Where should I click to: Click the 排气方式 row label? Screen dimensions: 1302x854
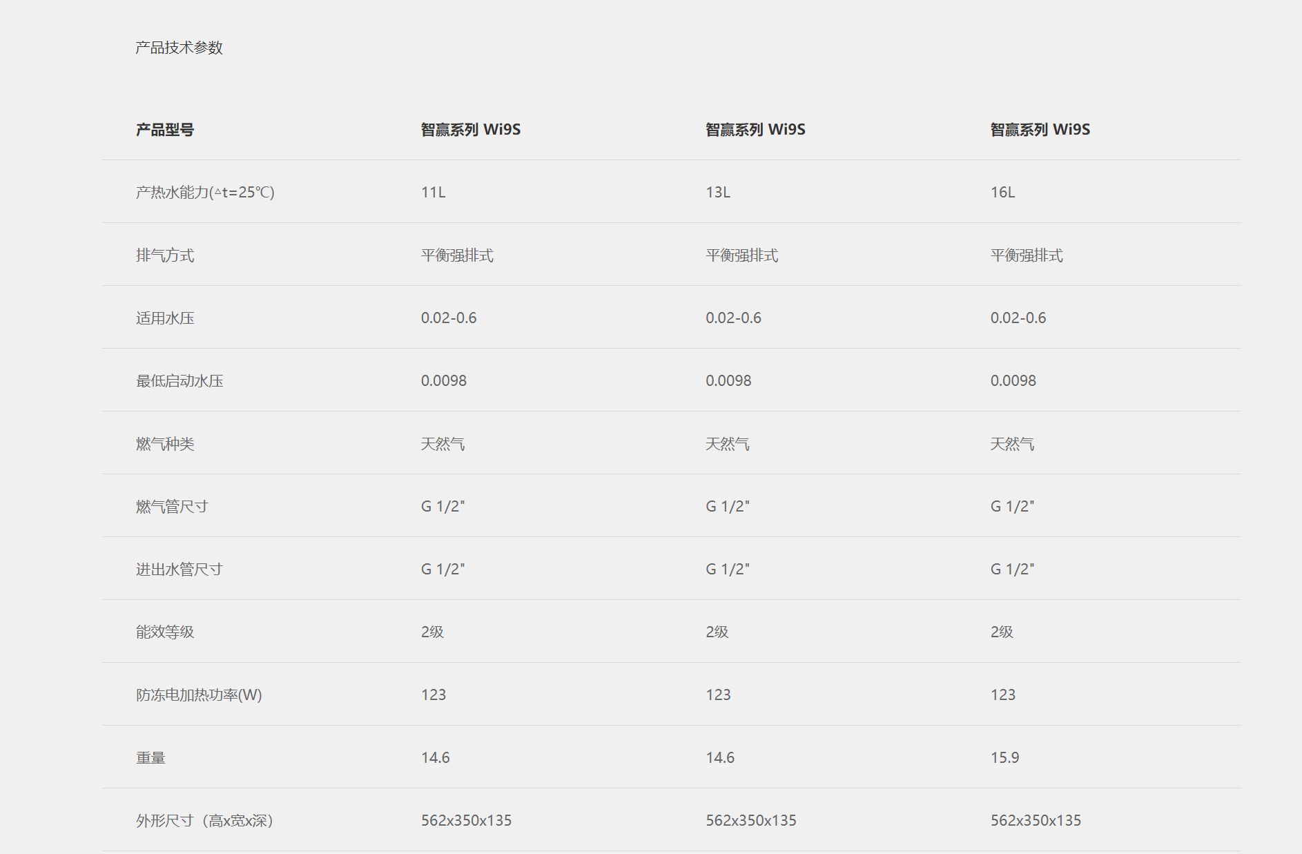165,255
